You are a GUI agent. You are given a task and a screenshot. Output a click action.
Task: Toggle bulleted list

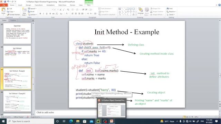pos(73,10)
